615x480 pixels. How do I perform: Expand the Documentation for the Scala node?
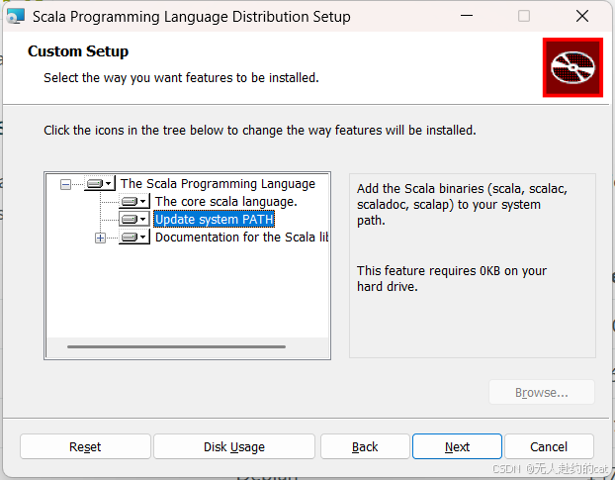tap(100, 238)
